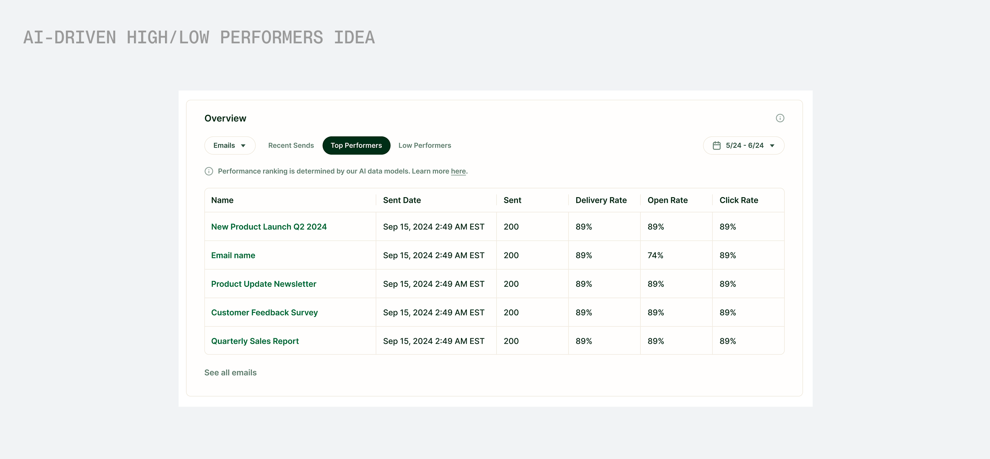Open the Emails dropdown
Viewport: 990px width, 459px height.
(230, 145)
